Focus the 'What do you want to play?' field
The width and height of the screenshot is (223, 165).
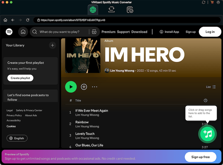(x=59, y=32)
